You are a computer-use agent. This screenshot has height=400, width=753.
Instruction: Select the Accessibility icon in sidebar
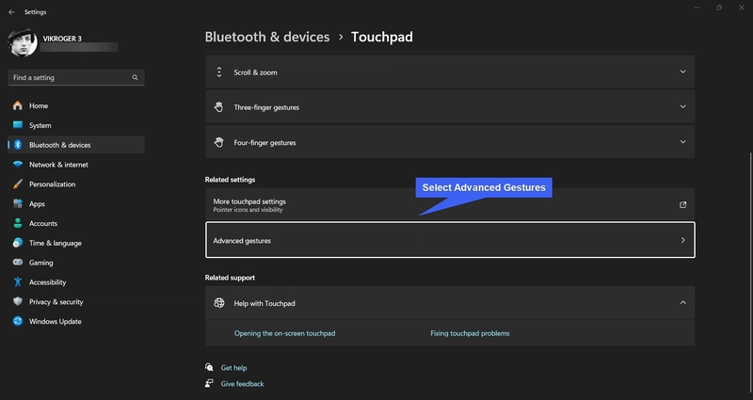pyautogui.click(x=17, y=282)
